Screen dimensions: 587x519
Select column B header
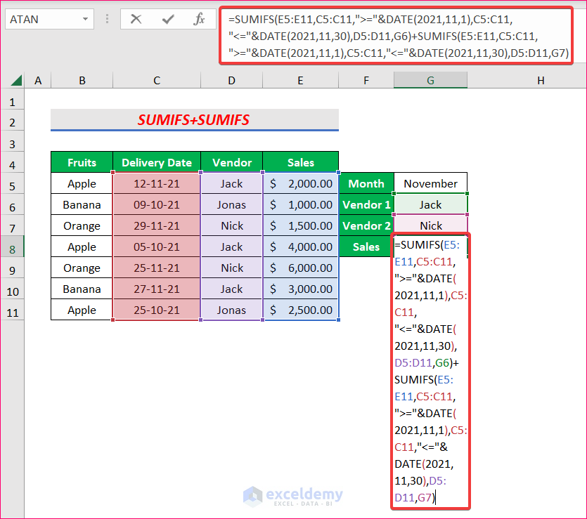(82, 80)
